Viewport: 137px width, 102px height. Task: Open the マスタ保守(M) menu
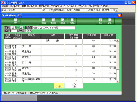click(56, 6)
